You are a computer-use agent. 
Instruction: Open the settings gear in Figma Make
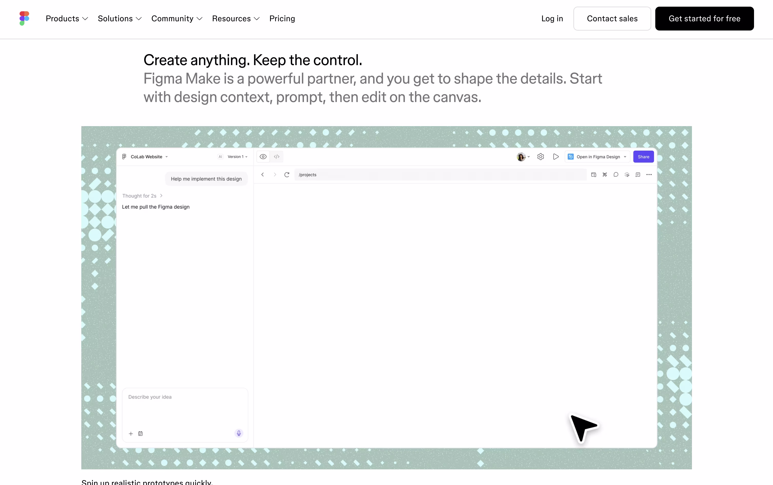click(541, 157)
